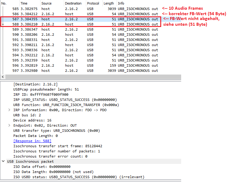The width and height of the screenshot is (238, 183).
Task: Select Isochronous transfer start frame line
Action: [x=58, y=146]
